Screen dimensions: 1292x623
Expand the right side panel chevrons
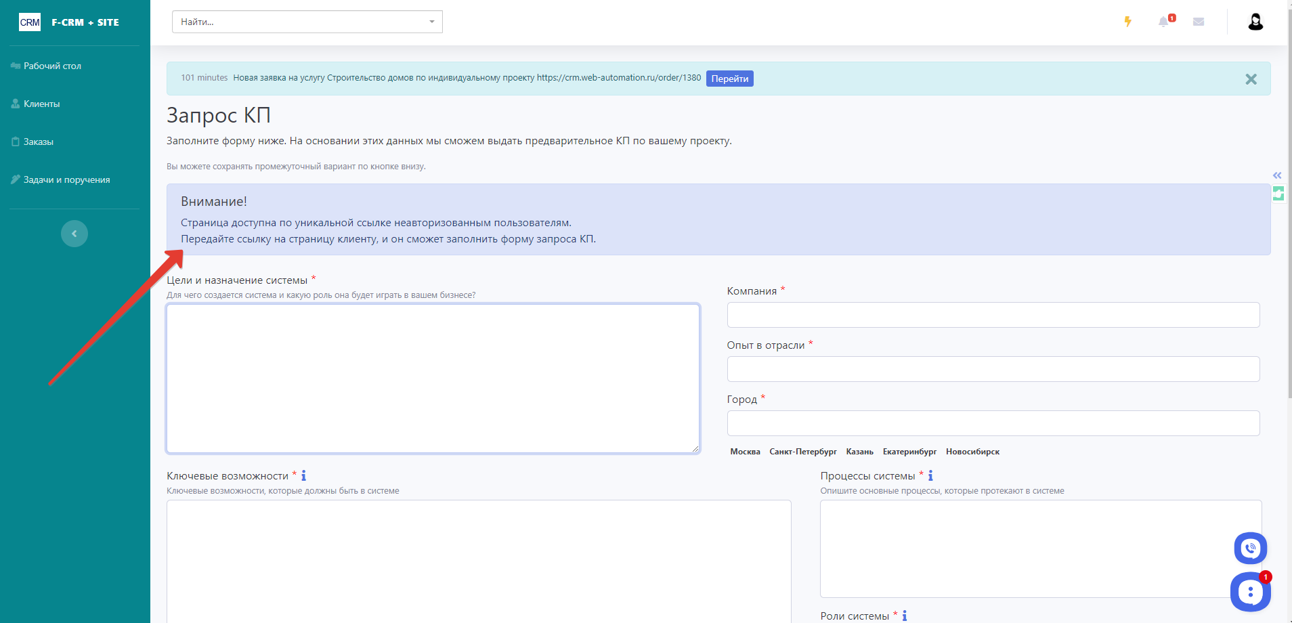point(1277,175)
